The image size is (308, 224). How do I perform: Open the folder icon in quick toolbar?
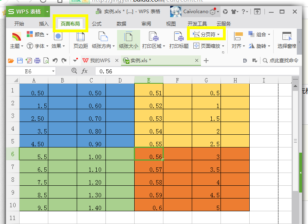tap(11, 61)
